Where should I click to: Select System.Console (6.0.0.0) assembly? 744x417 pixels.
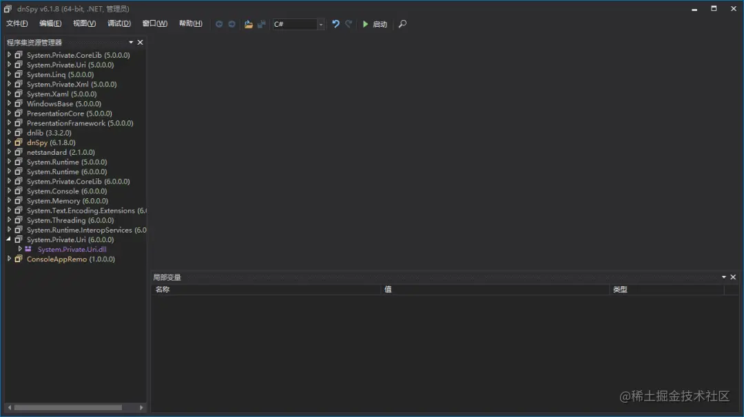pyautogui.click(x=67, y=191)
